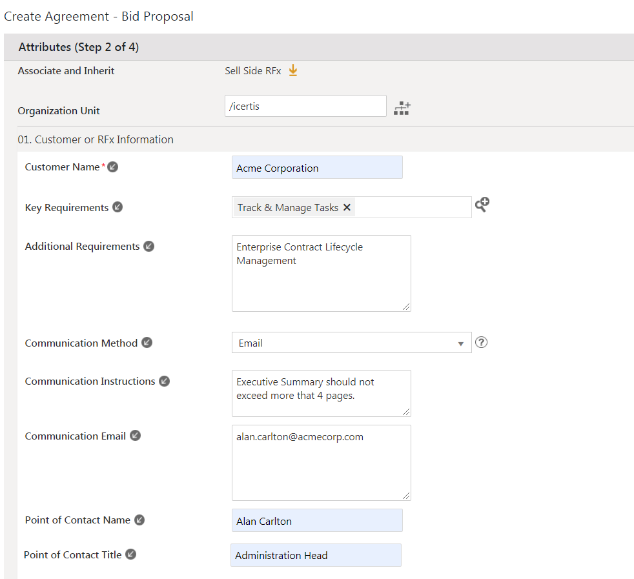The width and height of the screenshot is (634, 579).
Task: Click the inherit icon beside Point of Contact Title
Action: click(x=130, y=554)
